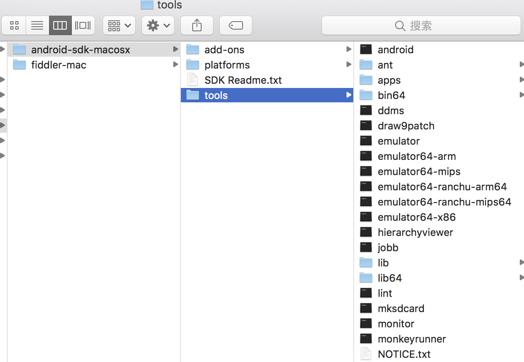Select the fiddler-mac folder name
This screenshot has width=524, height=362.
tap(59, 65)
